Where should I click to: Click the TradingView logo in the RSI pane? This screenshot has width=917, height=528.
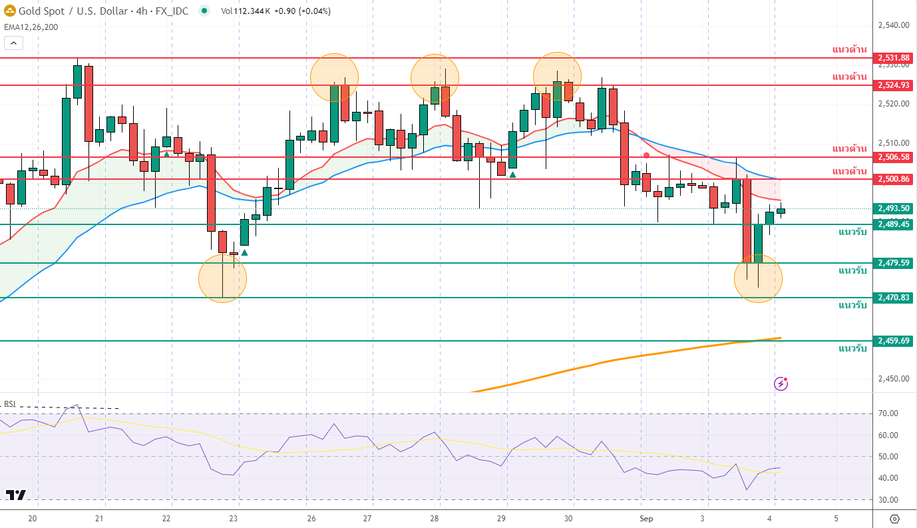coord(16,495)
